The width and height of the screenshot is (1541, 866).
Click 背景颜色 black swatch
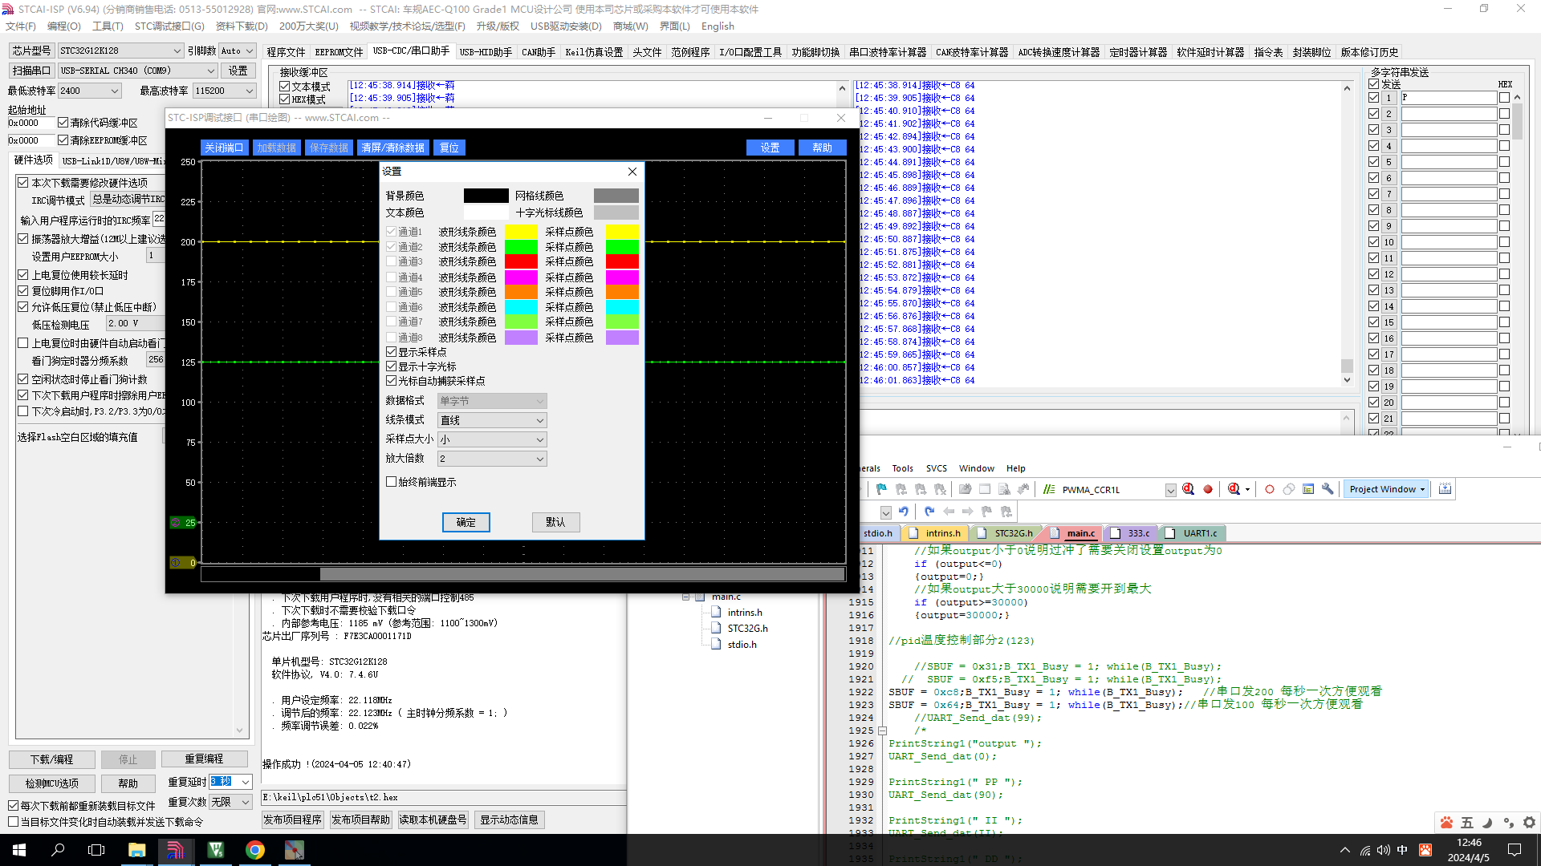(x=486, y=196)
